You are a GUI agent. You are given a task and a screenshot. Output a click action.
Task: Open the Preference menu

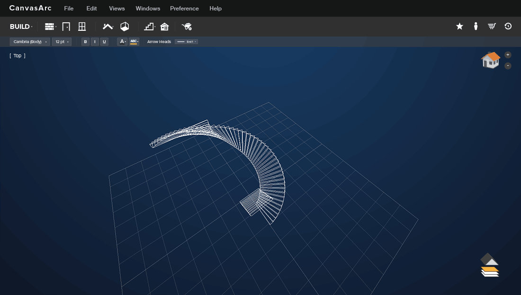pos(184,9)
